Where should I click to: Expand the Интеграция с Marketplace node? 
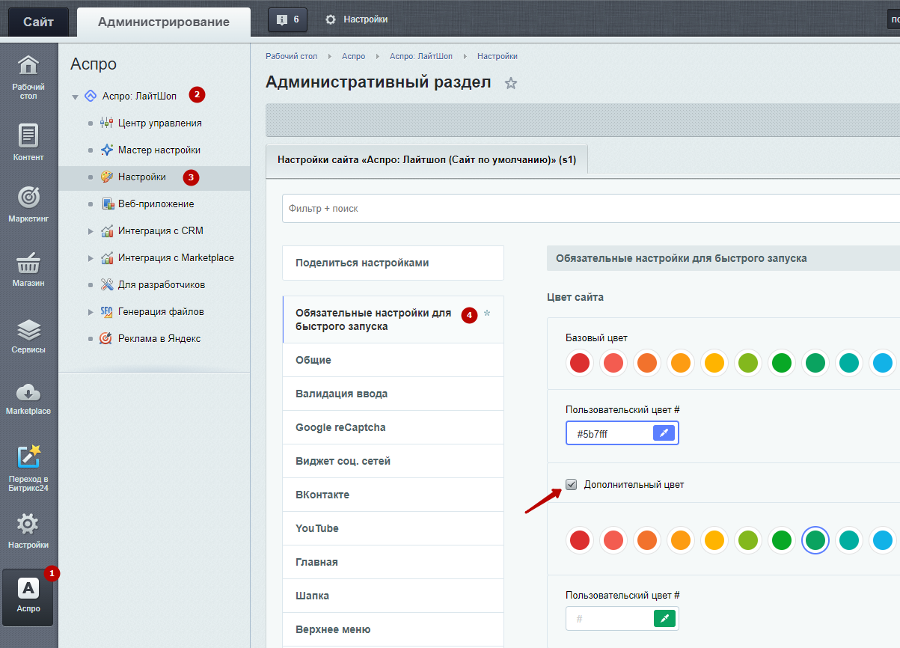click(x=91, y=257)
